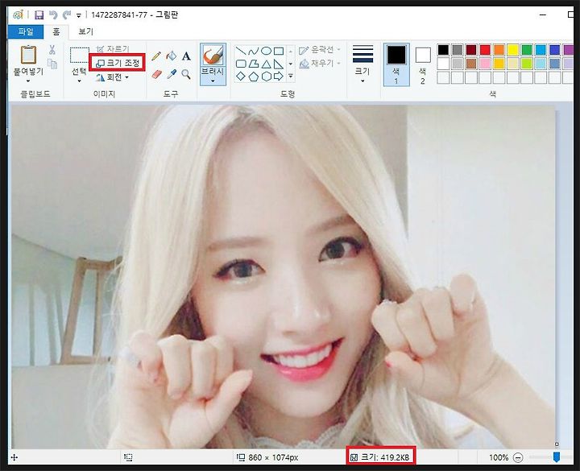Click the 100% zoom level text
Screen dimensions: 580x471
tap(499, 457)
